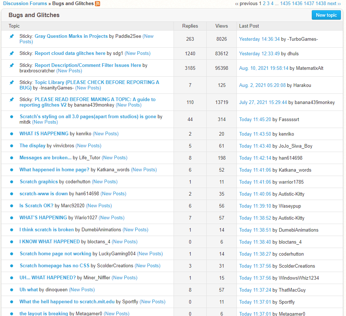Open last post Aug. 10, 2021 19:58:14
The image size is (346, 316).
pyautogui.click(x=264, y=68)
